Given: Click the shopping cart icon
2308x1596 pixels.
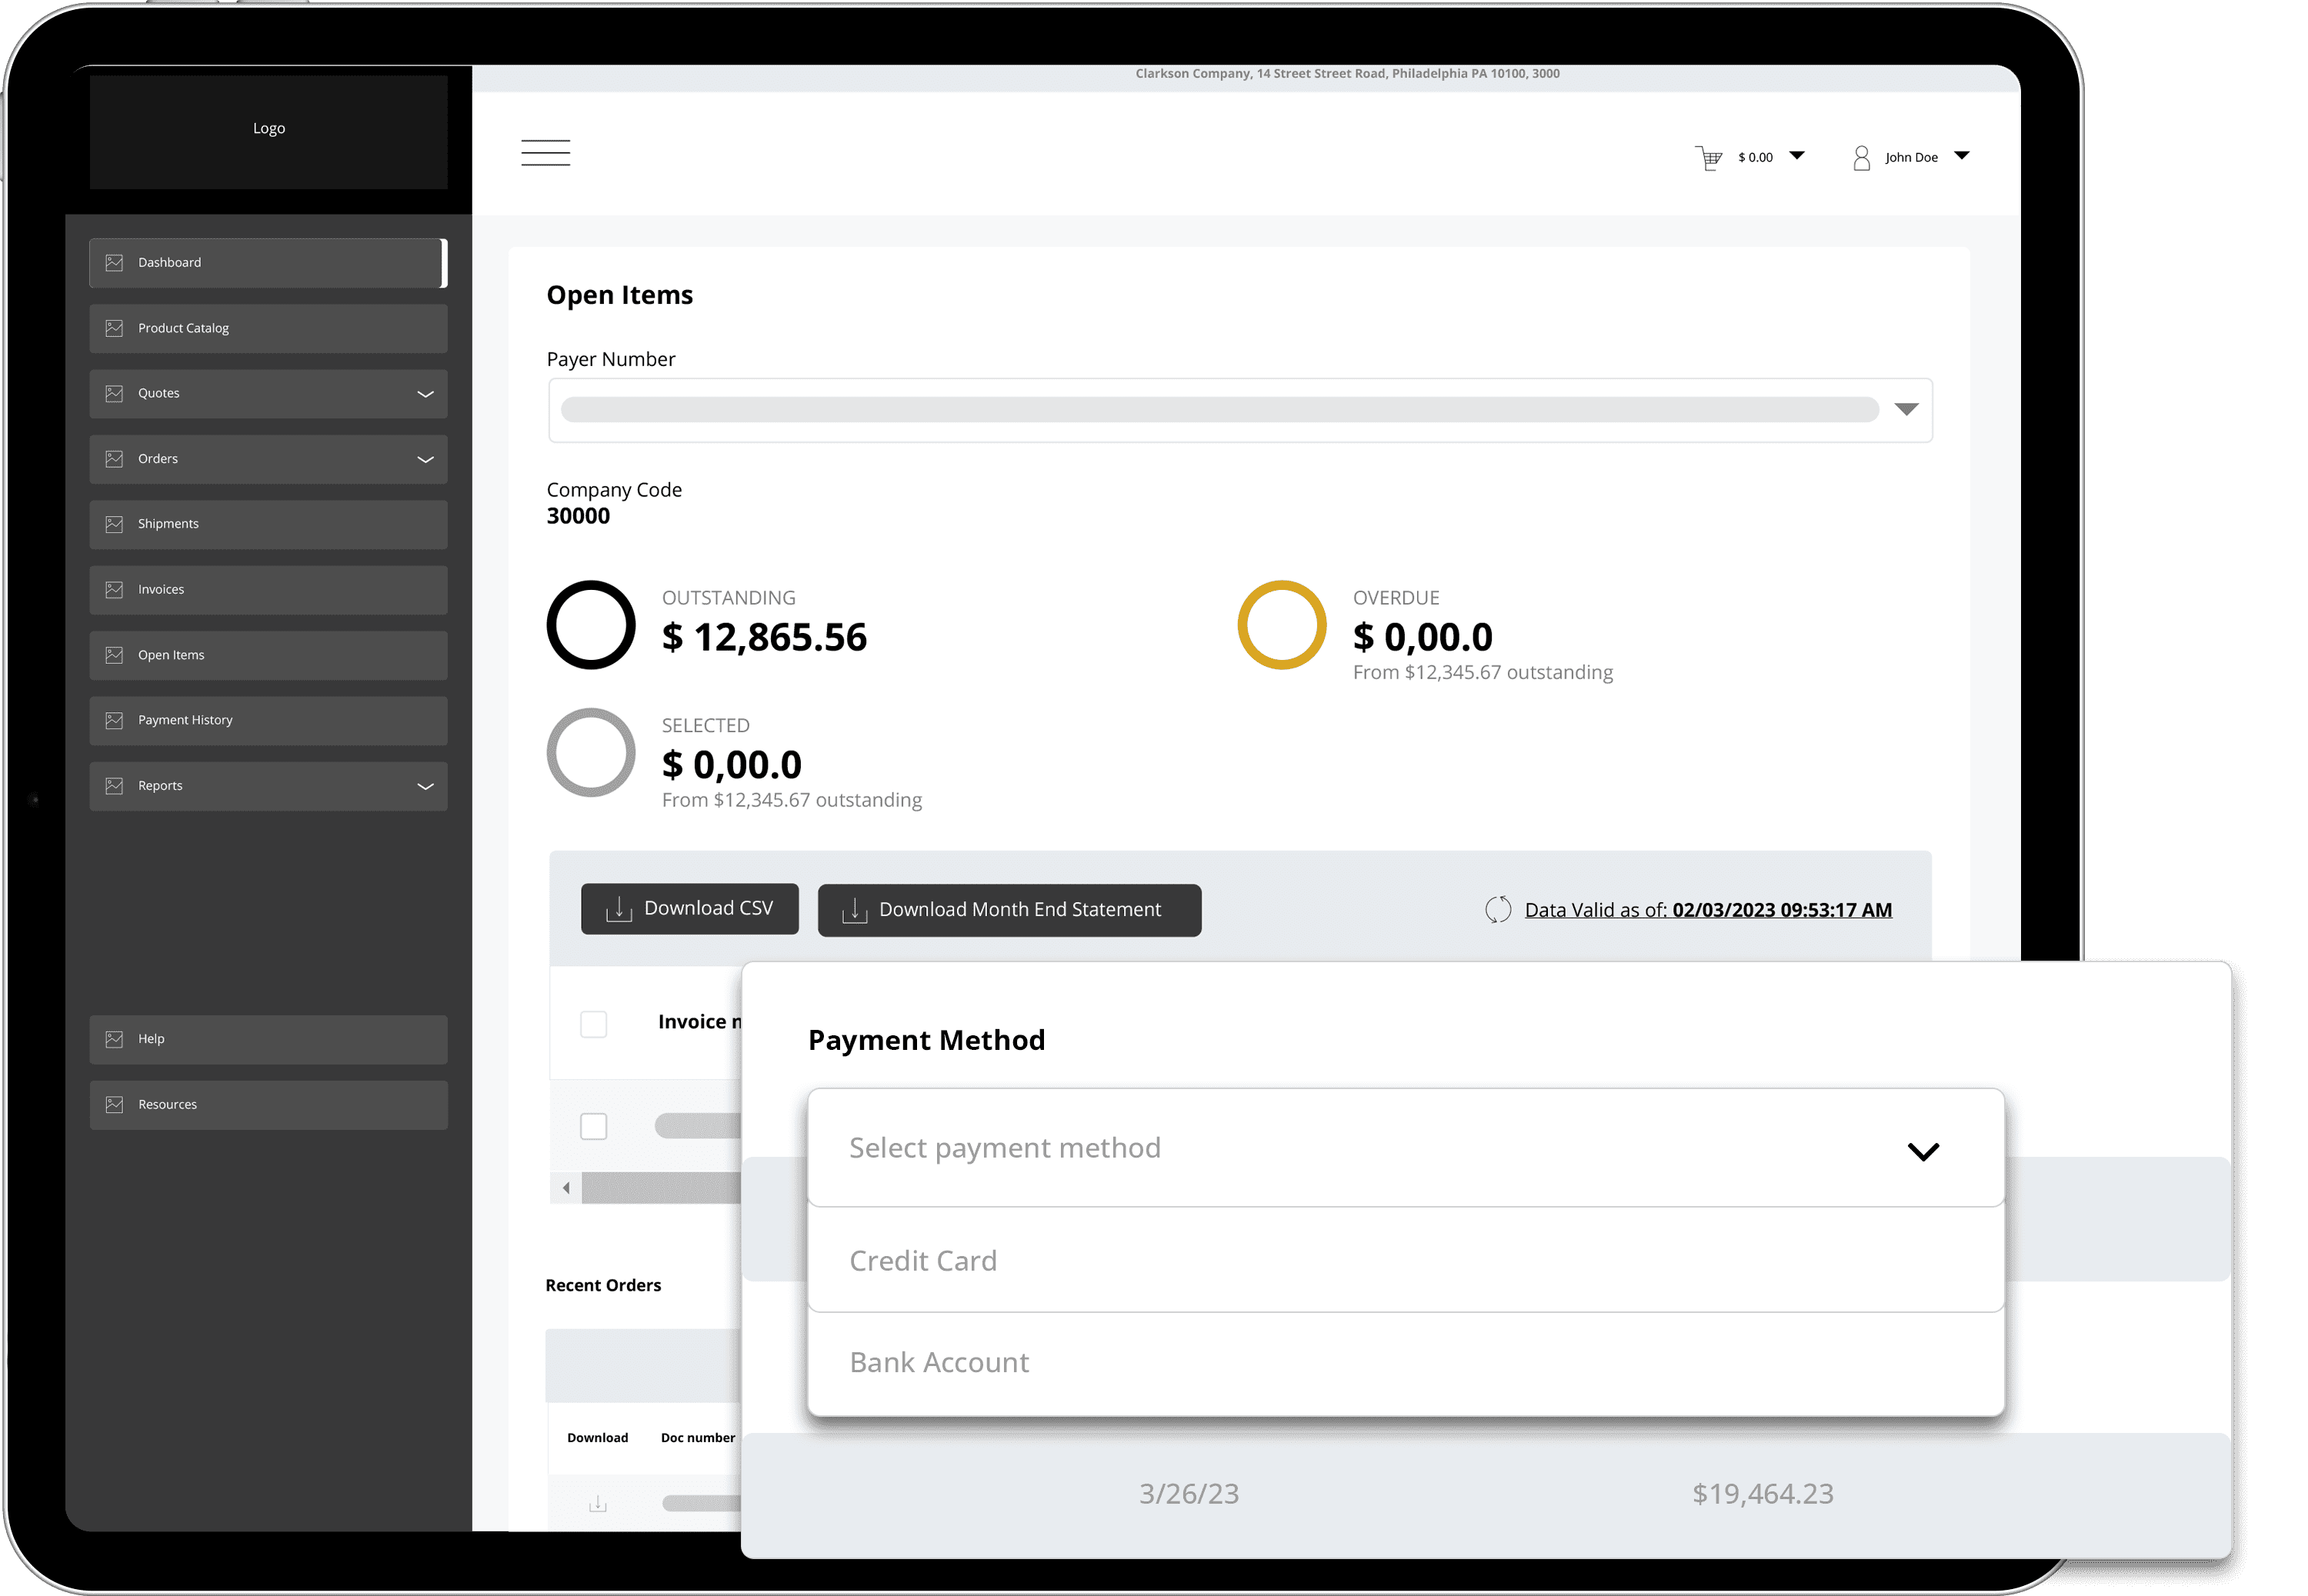Looking at the screenshot, I should point(1708,158).
